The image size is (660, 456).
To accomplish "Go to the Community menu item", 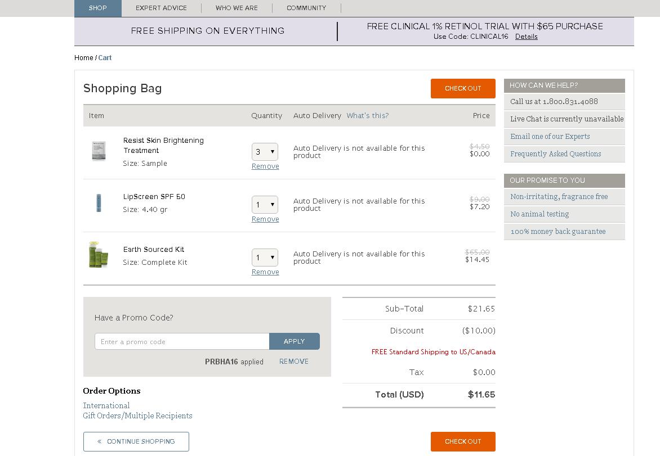I will click(x=306, y=8).
